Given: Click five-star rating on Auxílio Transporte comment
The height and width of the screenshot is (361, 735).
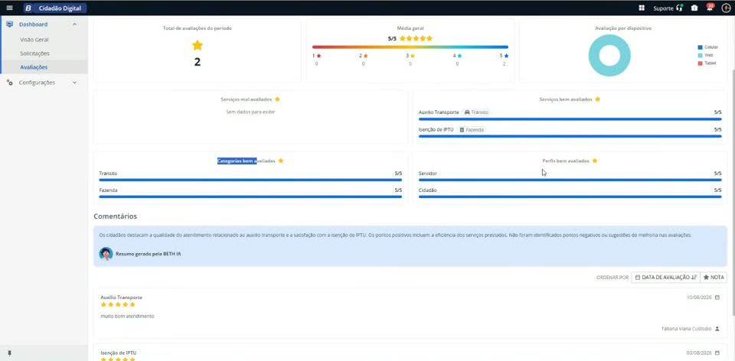Looking at the screenshot, I should click(x=118, y=304).
